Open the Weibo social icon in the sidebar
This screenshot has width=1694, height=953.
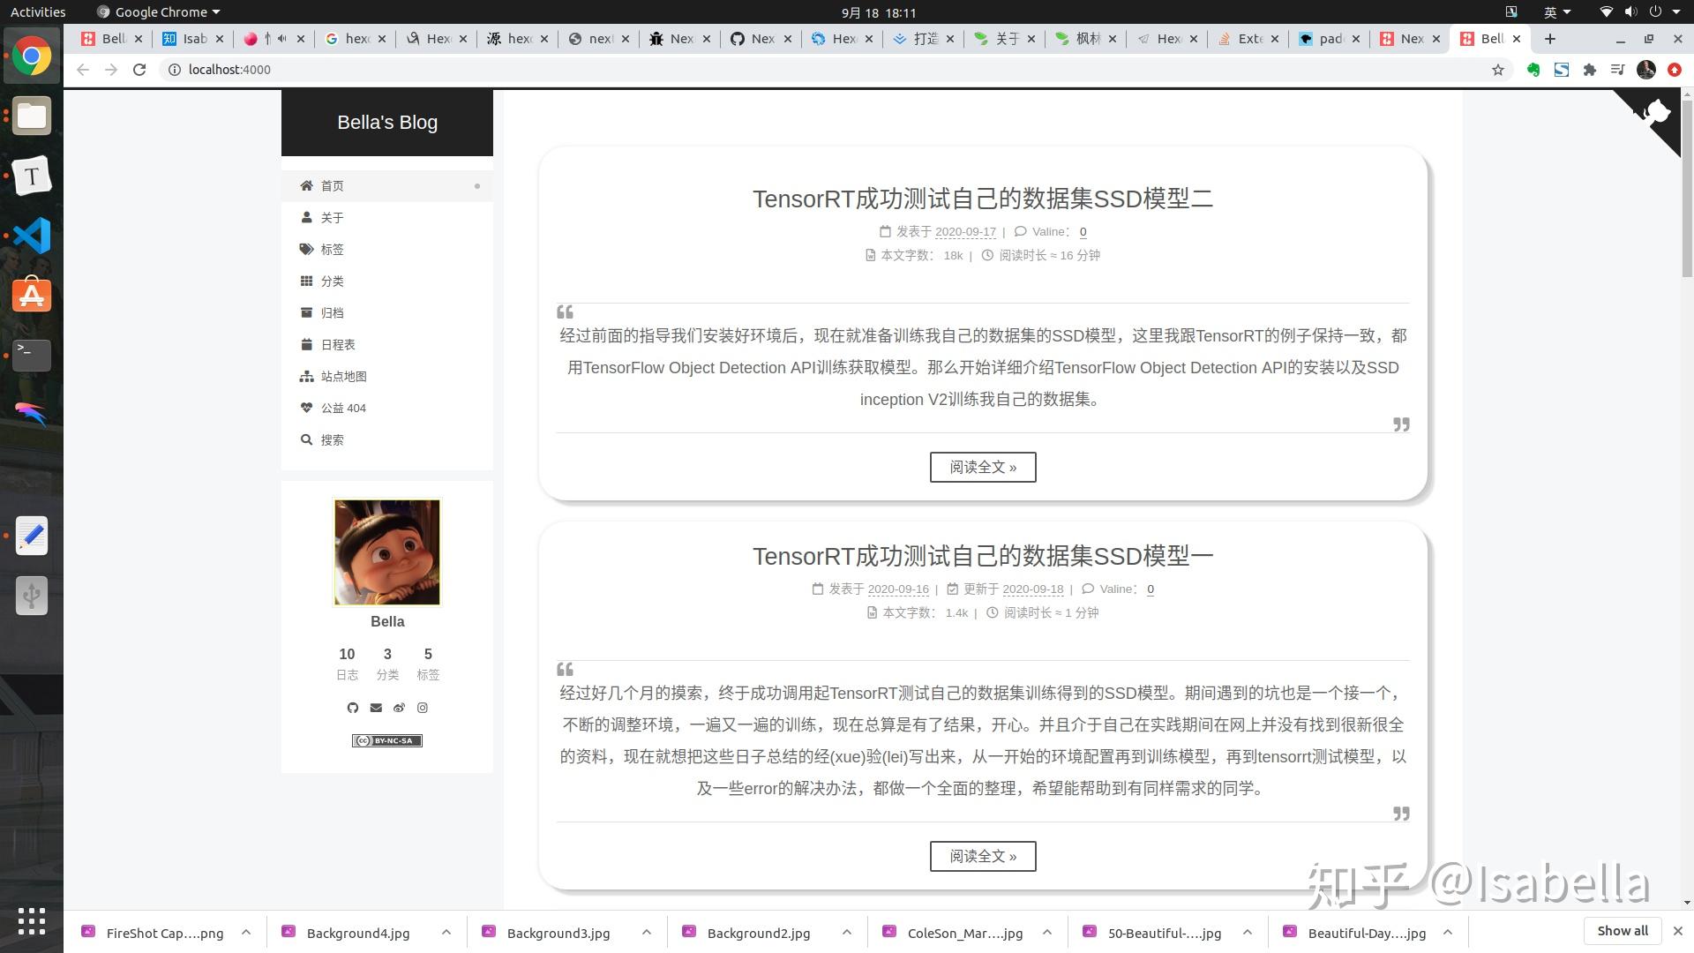pyautogui.click(x=399, y=707)
